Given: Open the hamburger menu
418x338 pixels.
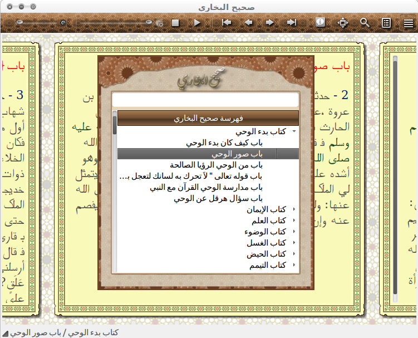Looking at the screenshot, I should click(x=409, y=23).
